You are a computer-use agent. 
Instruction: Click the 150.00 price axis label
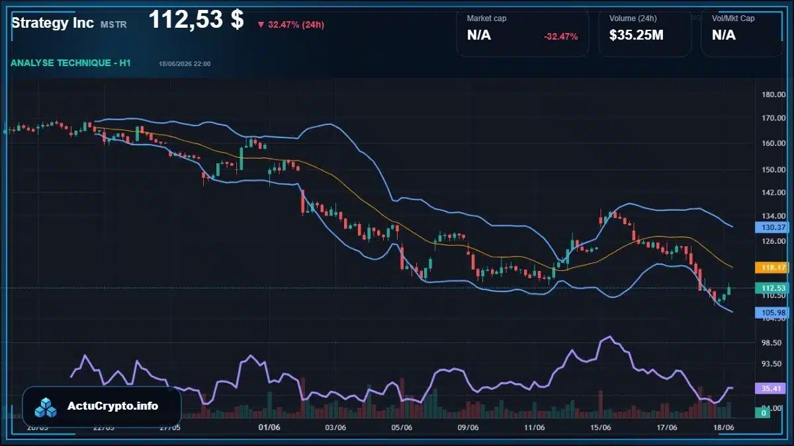tap(773, 169)
